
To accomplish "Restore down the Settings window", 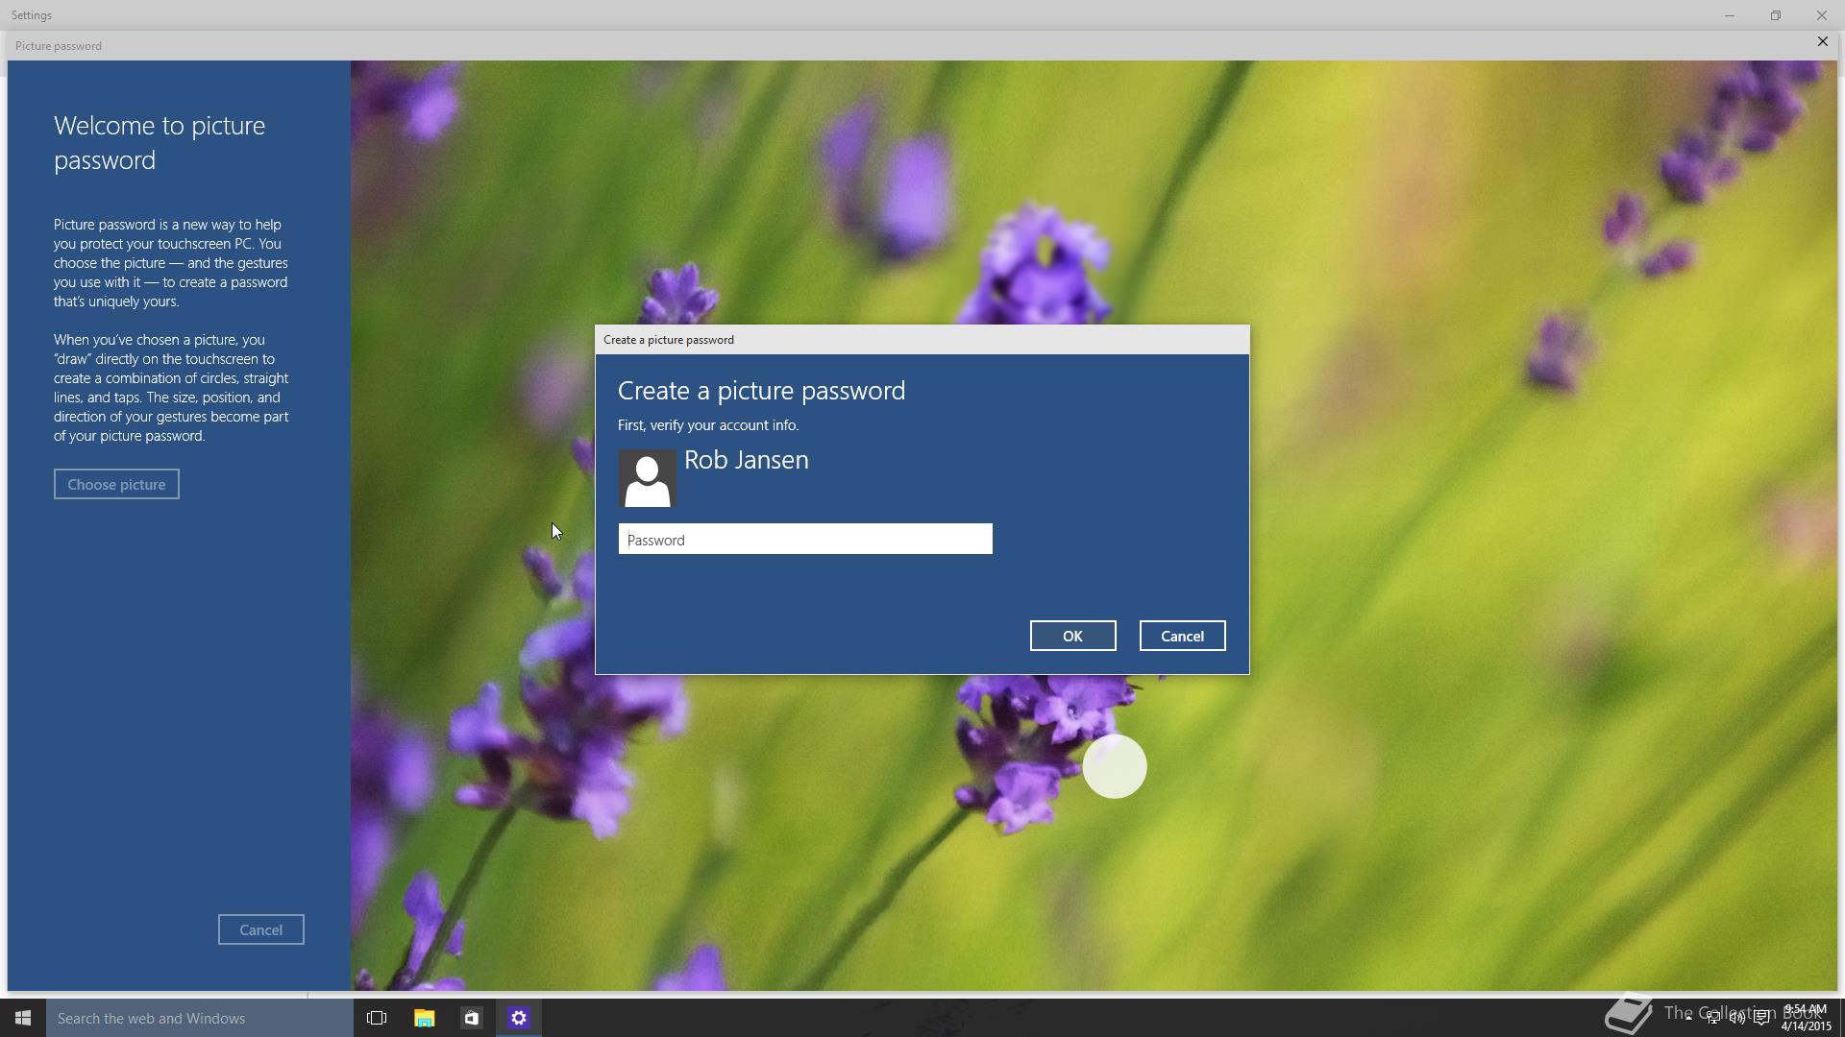I will pos(1776,15).
